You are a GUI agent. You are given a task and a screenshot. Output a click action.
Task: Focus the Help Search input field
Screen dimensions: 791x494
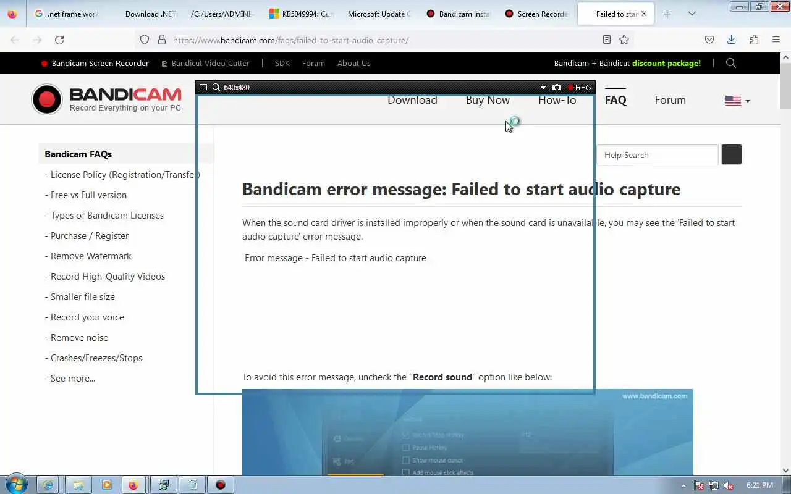[x=658, y=155]
